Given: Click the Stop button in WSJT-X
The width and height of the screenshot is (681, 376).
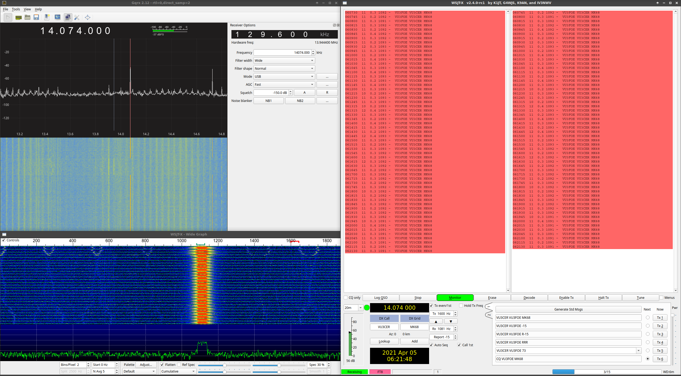Looking at the screenshot, I should pyautogui.click(x=417, y=297).
